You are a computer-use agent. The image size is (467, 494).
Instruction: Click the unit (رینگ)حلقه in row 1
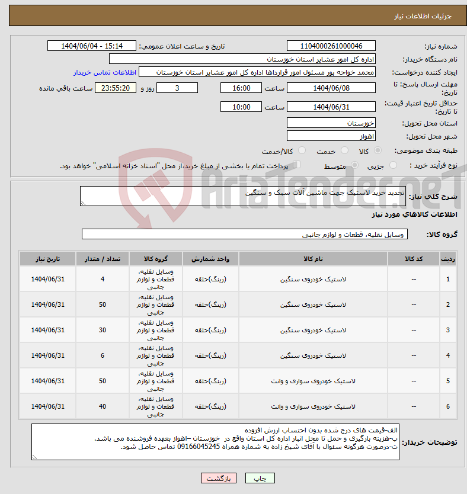210,279
